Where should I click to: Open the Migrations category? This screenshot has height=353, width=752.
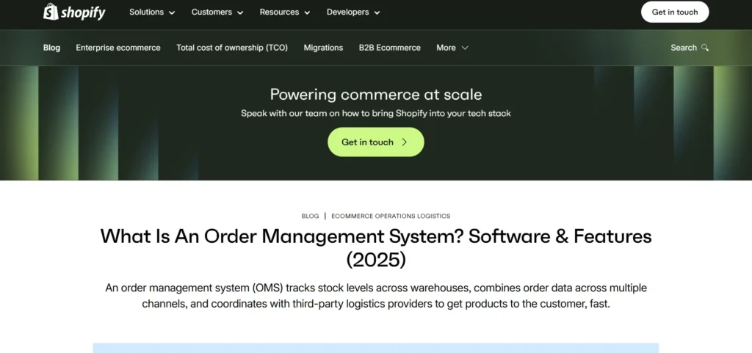click(x=323, y=48)
